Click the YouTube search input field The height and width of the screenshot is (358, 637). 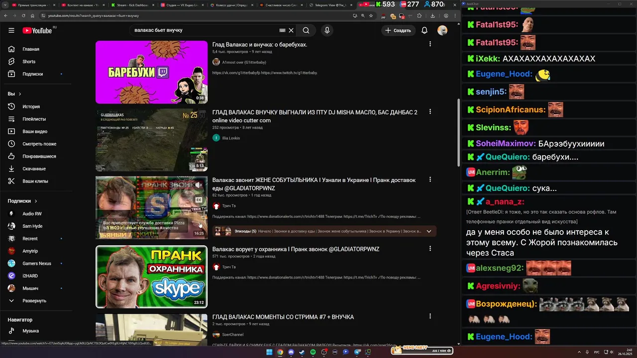coord(204,30)
